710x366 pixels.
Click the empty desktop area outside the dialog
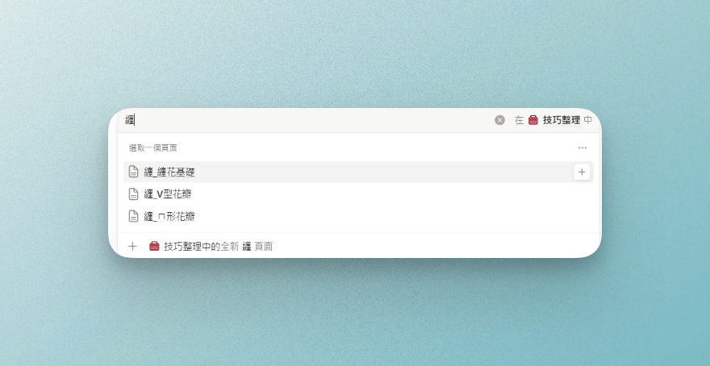(355, 322)
